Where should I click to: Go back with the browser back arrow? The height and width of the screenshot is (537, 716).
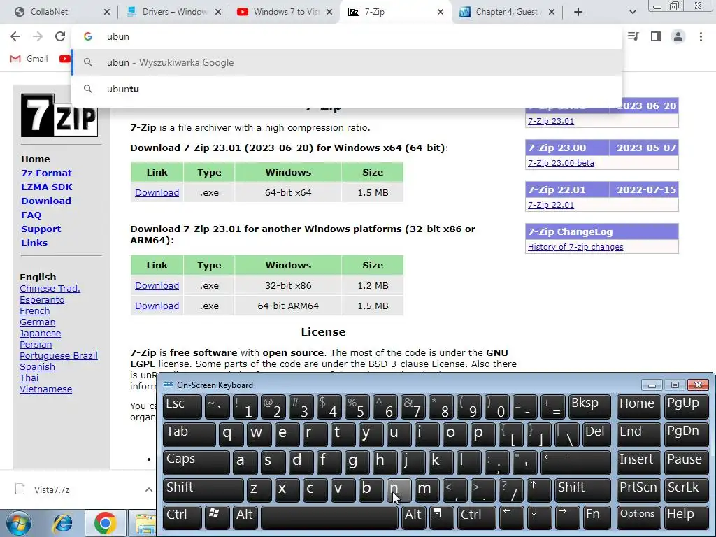(15, 36)
